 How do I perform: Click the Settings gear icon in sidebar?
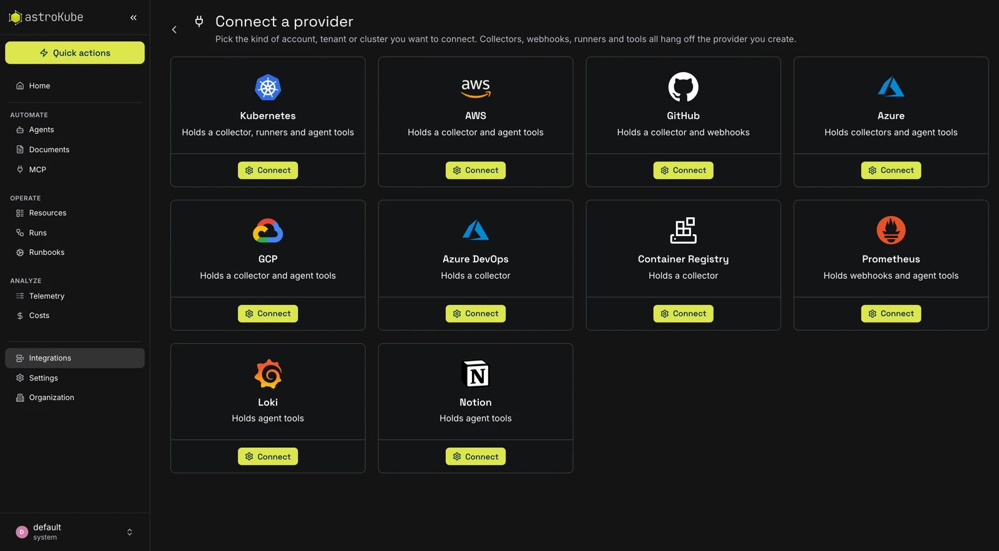[20, 378]
